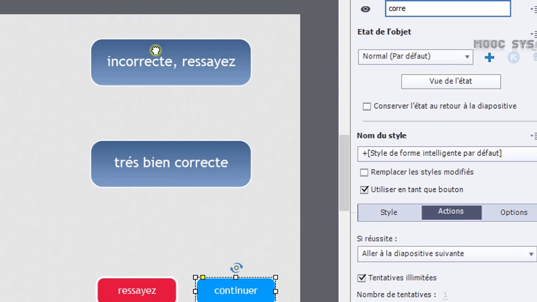Click the style name field 'Style de forme intelligente'
Image resolution: width=537 pixels, height=302 pixels.
click(447, 154)
